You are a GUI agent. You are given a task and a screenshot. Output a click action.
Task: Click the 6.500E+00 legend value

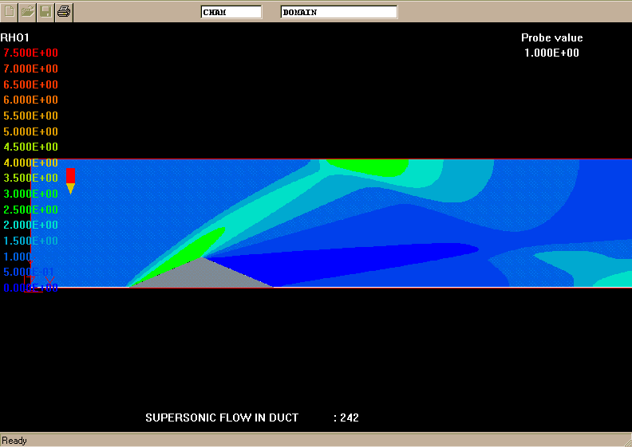30,84
